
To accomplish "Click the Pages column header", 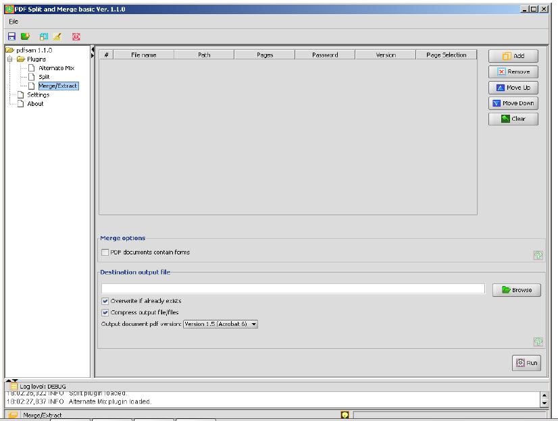I will tap(265, 55).
